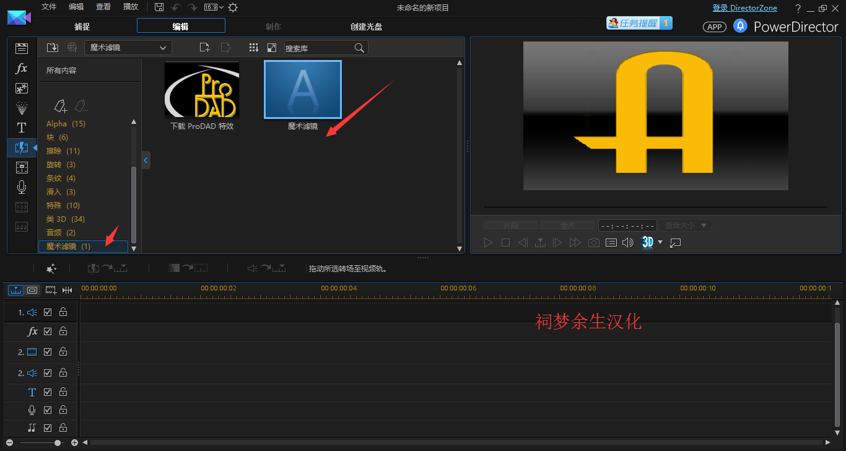This screenshot has height=451, width=846.
Task: Click timeline ruler at 00:00:00:04
Action: tap(339, 289)
